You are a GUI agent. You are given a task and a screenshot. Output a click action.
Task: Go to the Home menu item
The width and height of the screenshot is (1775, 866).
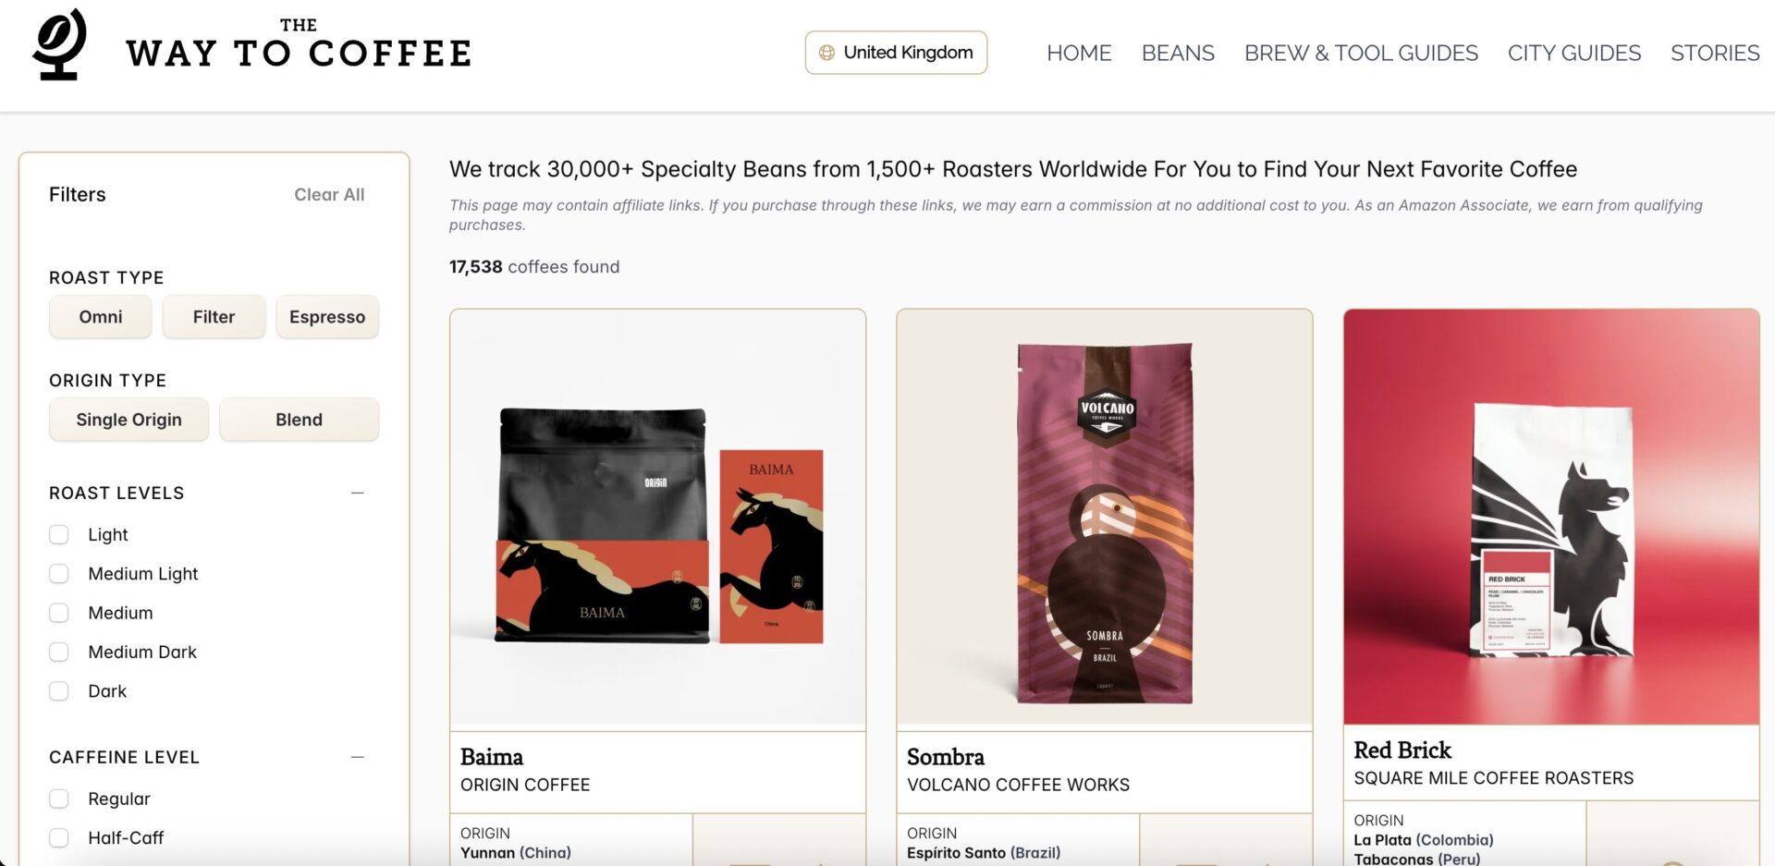tap(1079, 53)
